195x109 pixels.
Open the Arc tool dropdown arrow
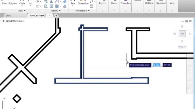31,6
